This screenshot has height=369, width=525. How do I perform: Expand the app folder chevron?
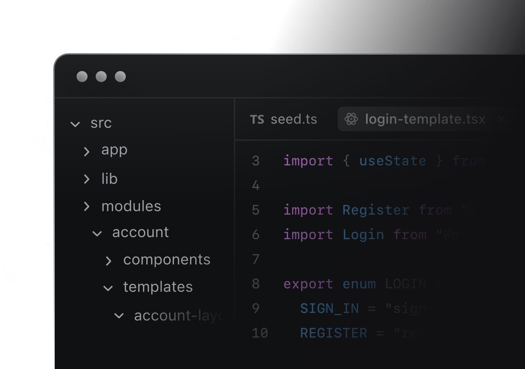coord(87,151)
